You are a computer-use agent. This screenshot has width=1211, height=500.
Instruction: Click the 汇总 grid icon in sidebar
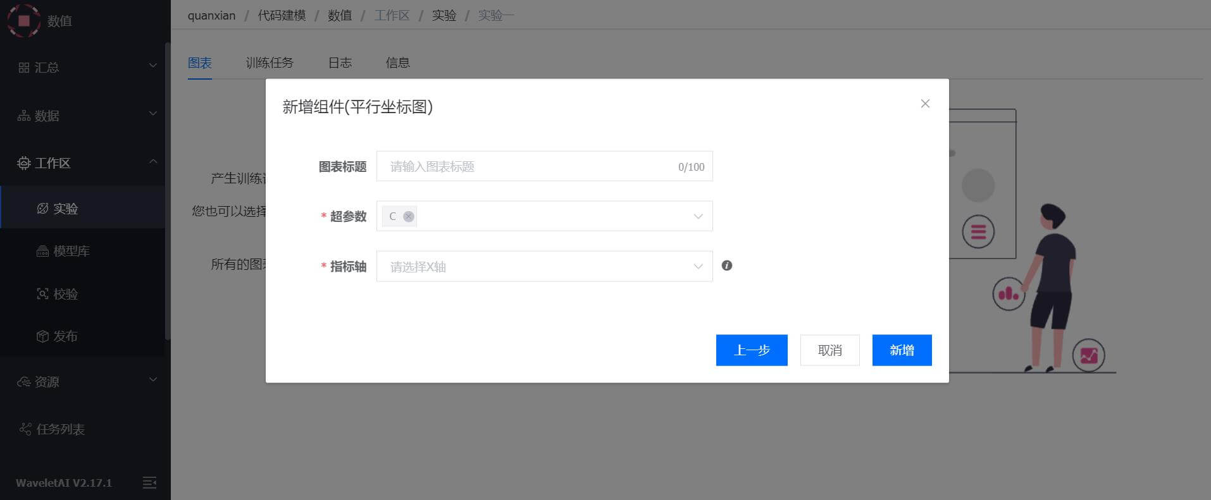click(x=24, y=68)
